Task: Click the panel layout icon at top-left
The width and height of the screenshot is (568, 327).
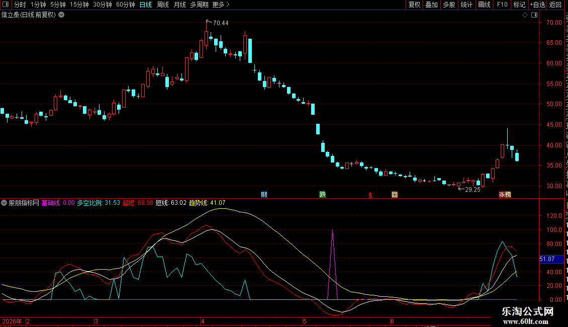Action: (6, 5)
